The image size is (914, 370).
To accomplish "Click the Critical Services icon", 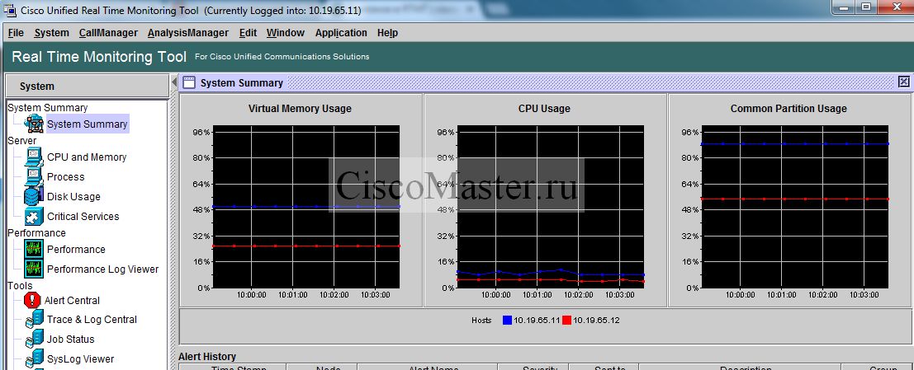I will (x=34, y=217).
